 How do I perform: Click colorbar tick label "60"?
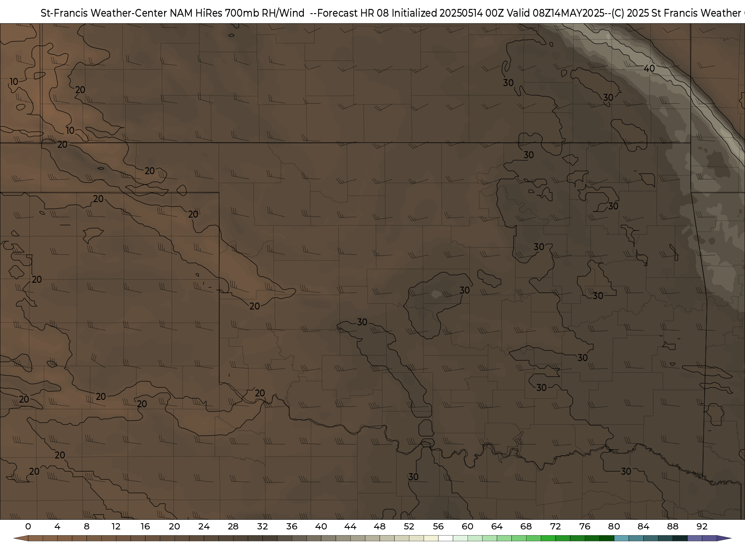pyautogui.click(x=468, y=527)
